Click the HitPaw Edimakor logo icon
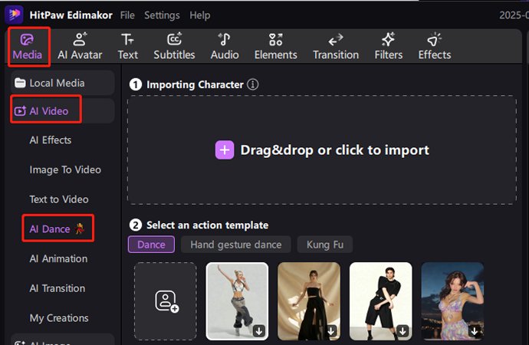The height and width of the screenshot is (345, 529). click(14, 15)
